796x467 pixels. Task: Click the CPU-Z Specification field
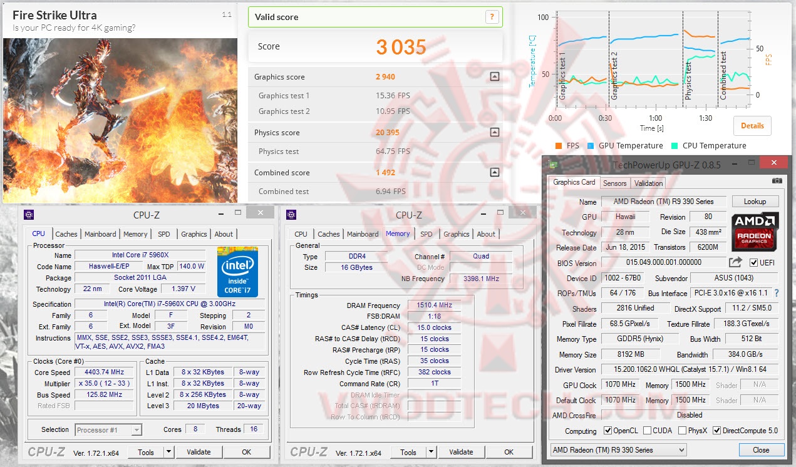tap(169, 304)
